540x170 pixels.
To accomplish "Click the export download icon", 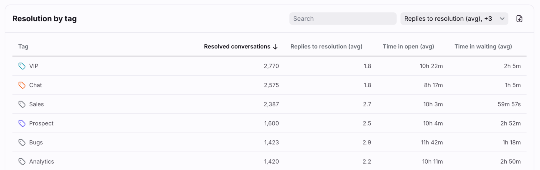I will (519, 19).
